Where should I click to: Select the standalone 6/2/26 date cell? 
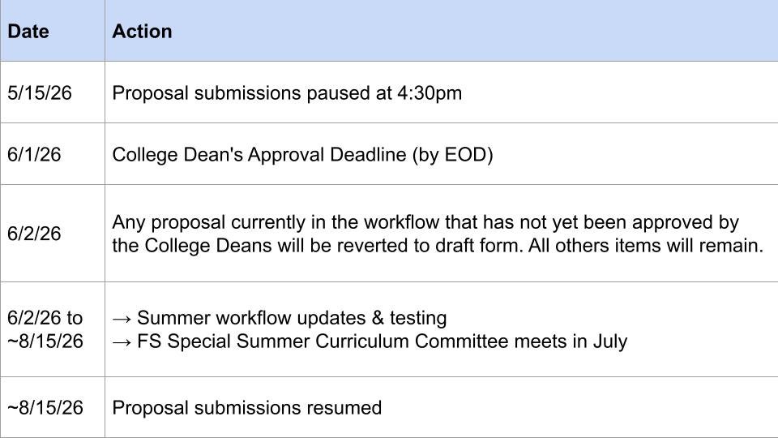(34, 234)
